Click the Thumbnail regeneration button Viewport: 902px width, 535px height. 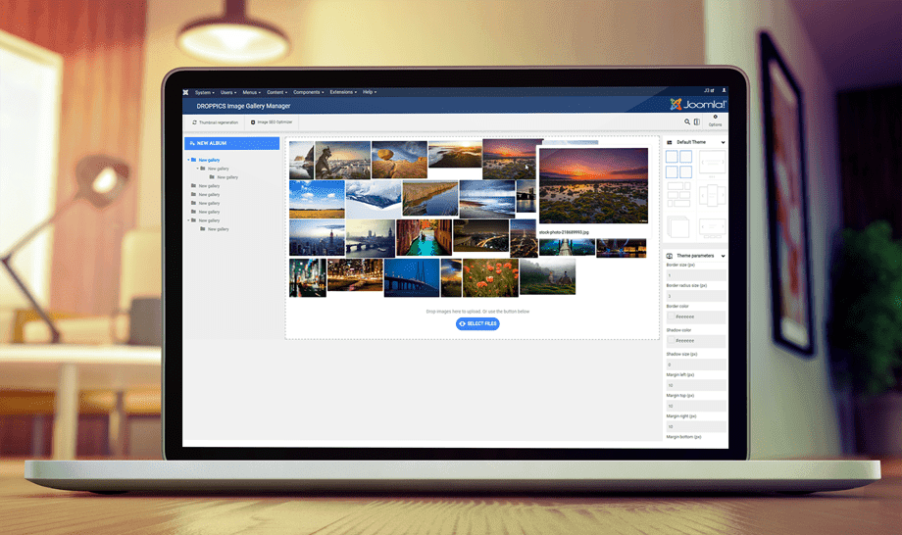(x=215, y=122)
